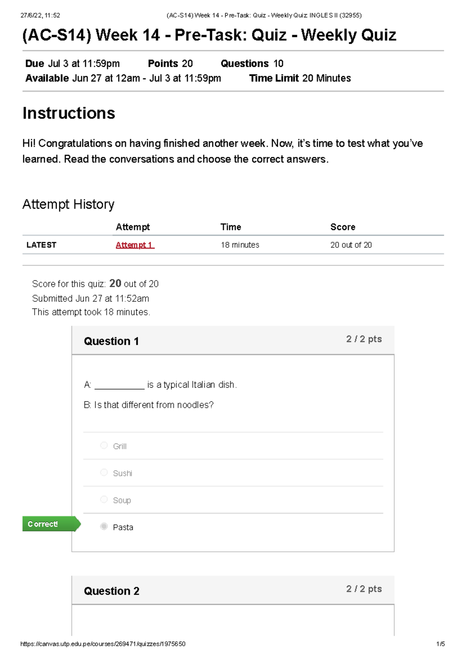Screen dimensions: 466x659
Task: Click the Attempt column header
Action: (133, 227)
